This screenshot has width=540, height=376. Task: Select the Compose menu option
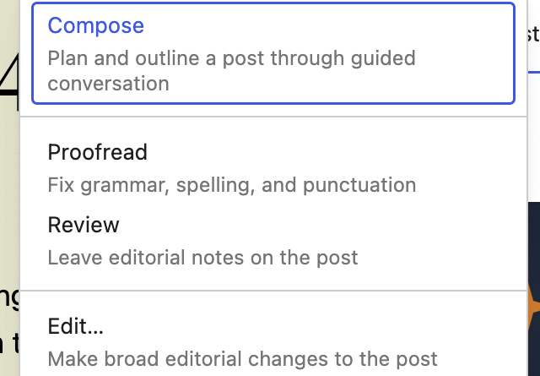pyautogui.click(x=95, y=26)
